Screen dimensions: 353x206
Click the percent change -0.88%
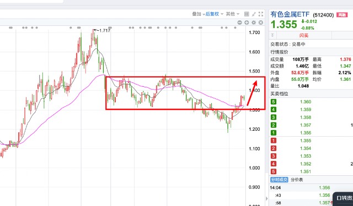coord(307,28)
